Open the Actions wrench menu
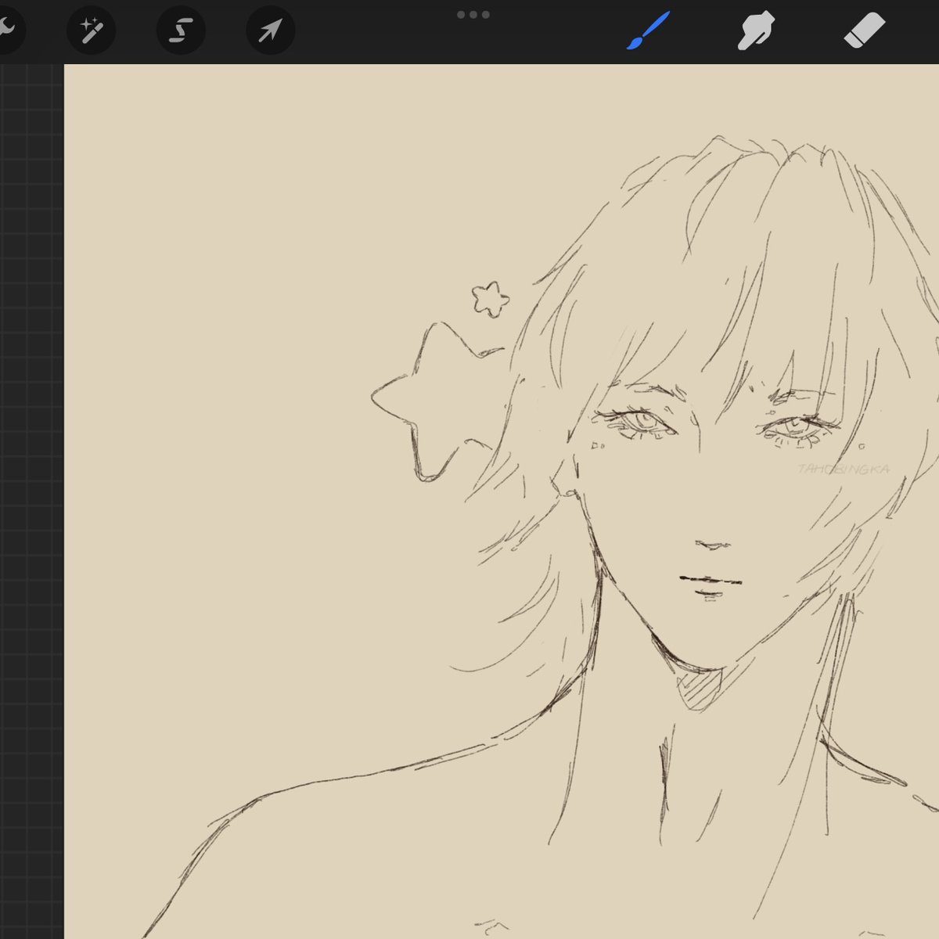This screenshot has height=939, width=939. coord(6,31)
